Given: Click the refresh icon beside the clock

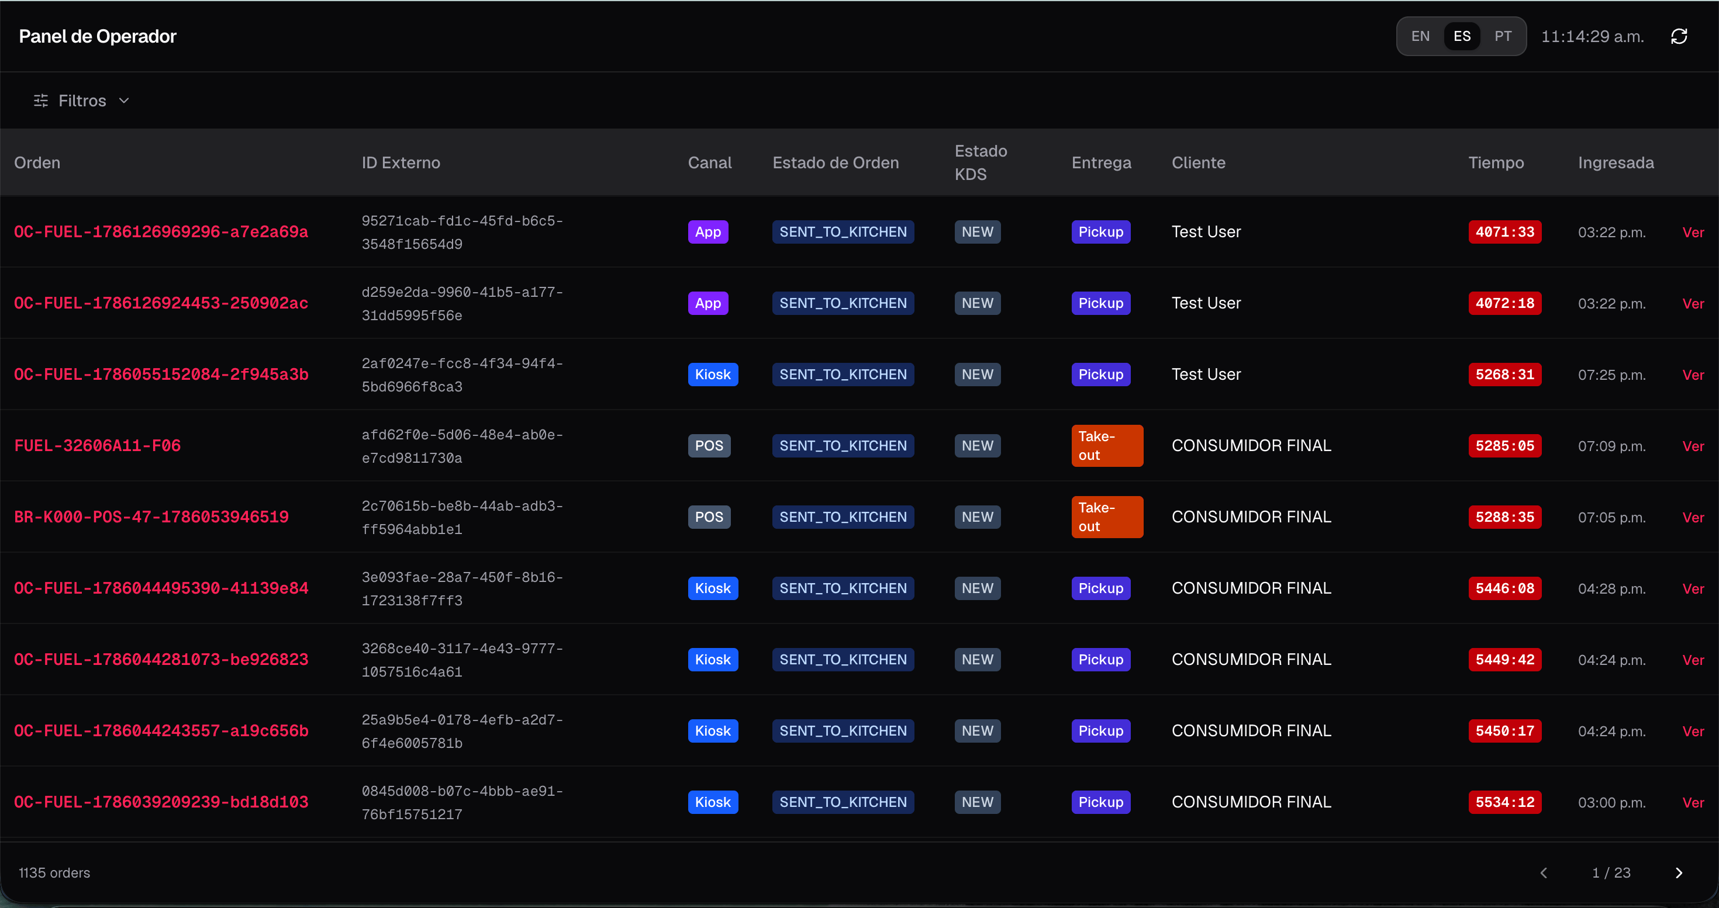Looking at the screenshot, I should (1679, 37).
